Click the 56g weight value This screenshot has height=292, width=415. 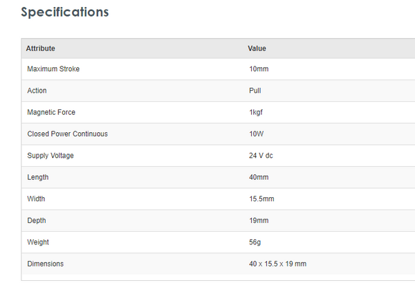tap(255, 242)
